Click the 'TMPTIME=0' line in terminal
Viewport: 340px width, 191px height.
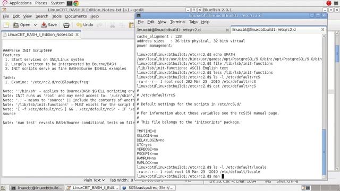click(x=147, y=131)
